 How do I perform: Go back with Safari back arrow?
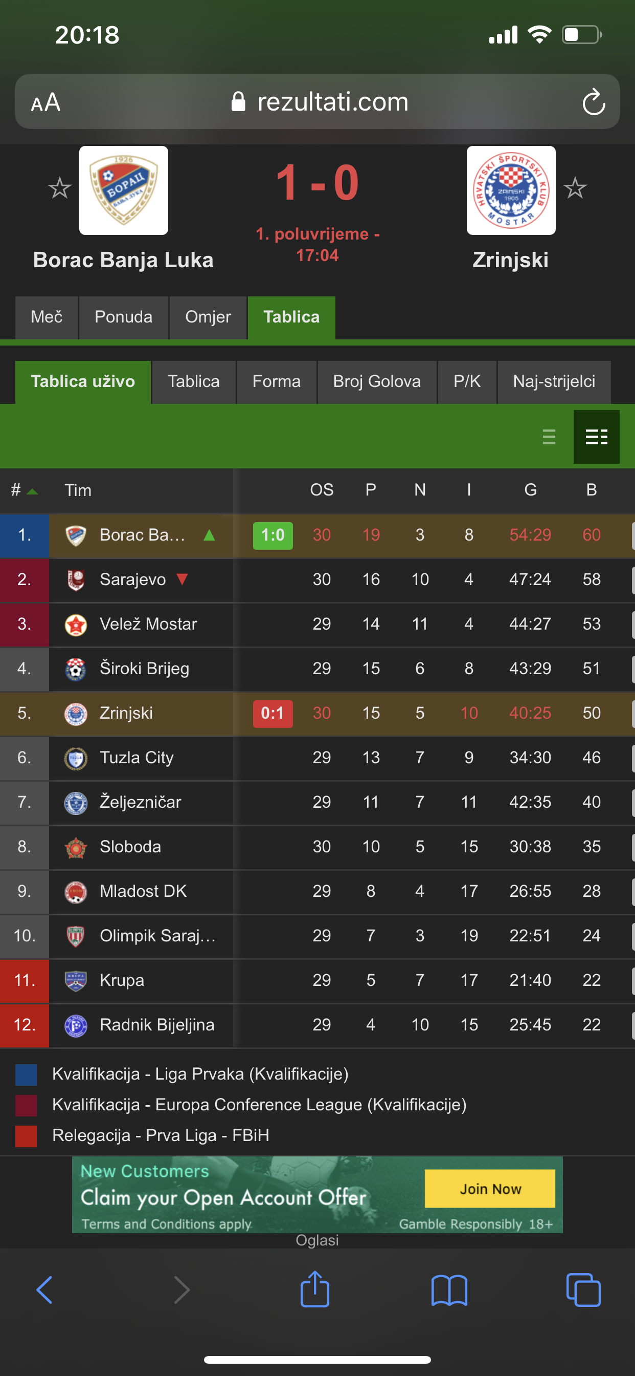[x=45, y=1290]
